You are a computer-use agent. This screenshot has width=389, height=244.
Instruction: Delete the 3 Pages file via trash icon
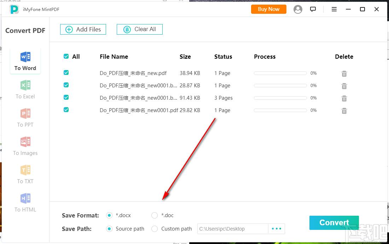344,98
